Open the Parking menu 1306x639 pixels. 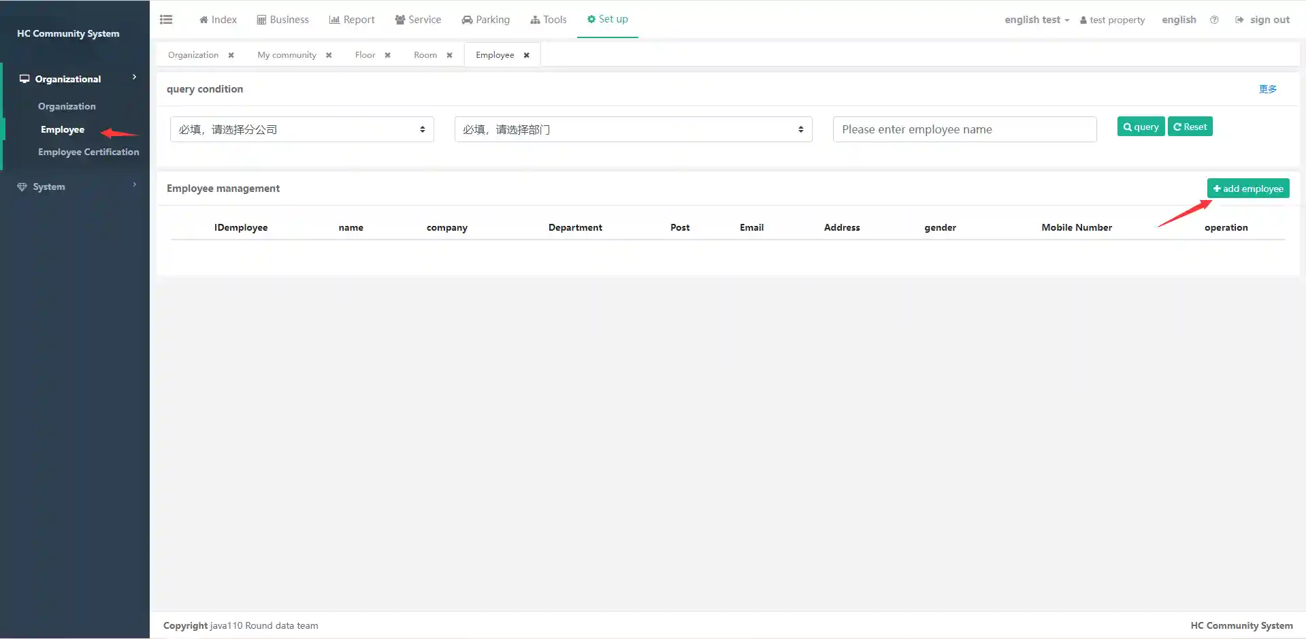(x=486, y=20)
